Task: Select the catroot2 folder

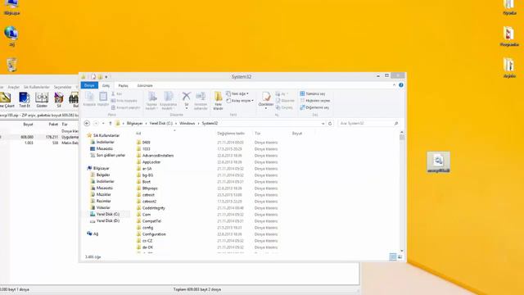Action: [147, 202]
